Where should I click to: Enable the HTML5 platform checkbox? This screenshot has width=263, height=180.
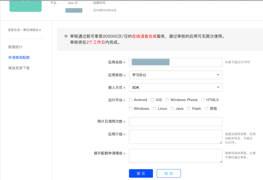203,100
